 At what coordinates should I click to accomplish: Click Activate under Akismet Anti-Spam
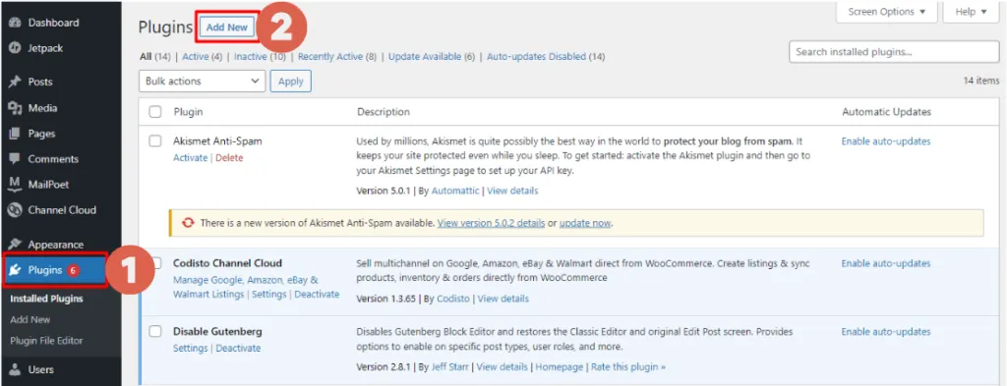[190, 158]
